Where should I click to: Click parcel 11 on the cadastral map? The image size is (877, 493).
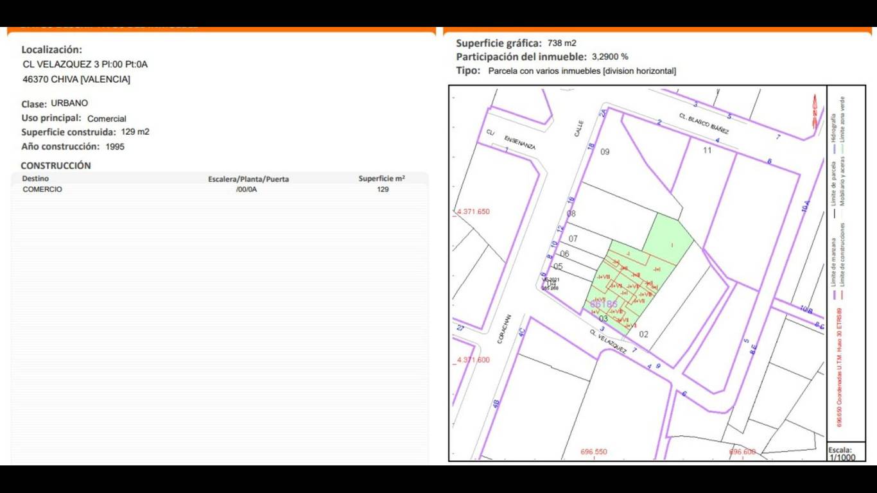coord(707,151)
